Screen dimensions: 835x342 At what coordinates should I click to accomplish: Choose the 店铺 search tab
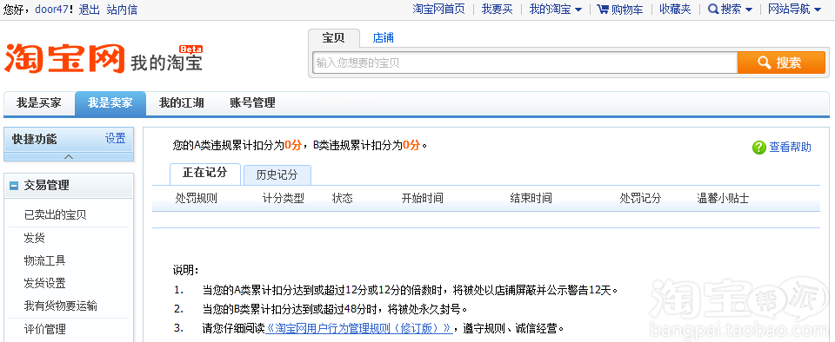pyautogui.click(x=384, y=37)
